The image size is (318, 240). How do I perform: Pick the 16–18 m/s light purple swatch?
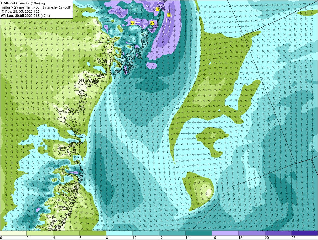click(x=225, y=233)
